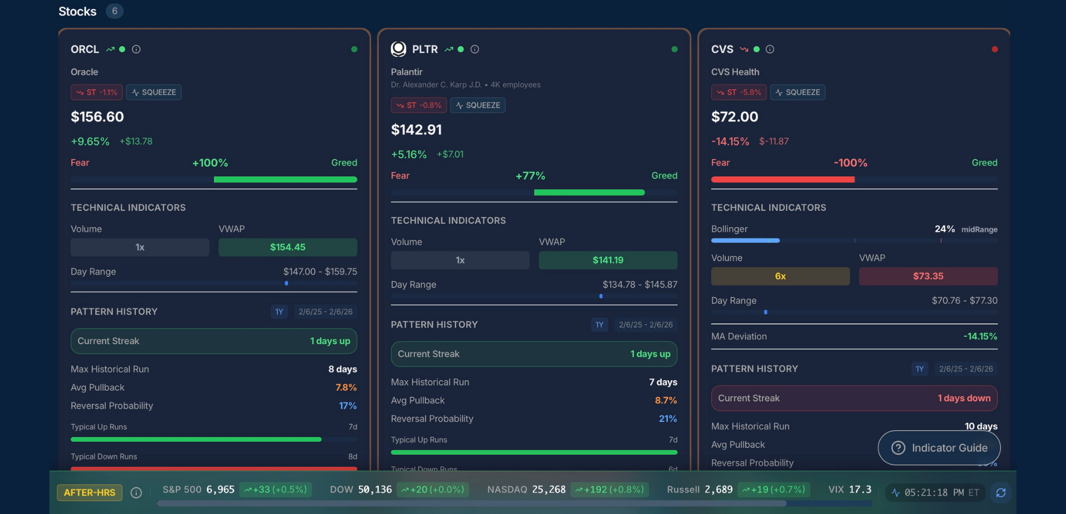Select the 1Y period in PLTR pattern history

coord(599,325)
